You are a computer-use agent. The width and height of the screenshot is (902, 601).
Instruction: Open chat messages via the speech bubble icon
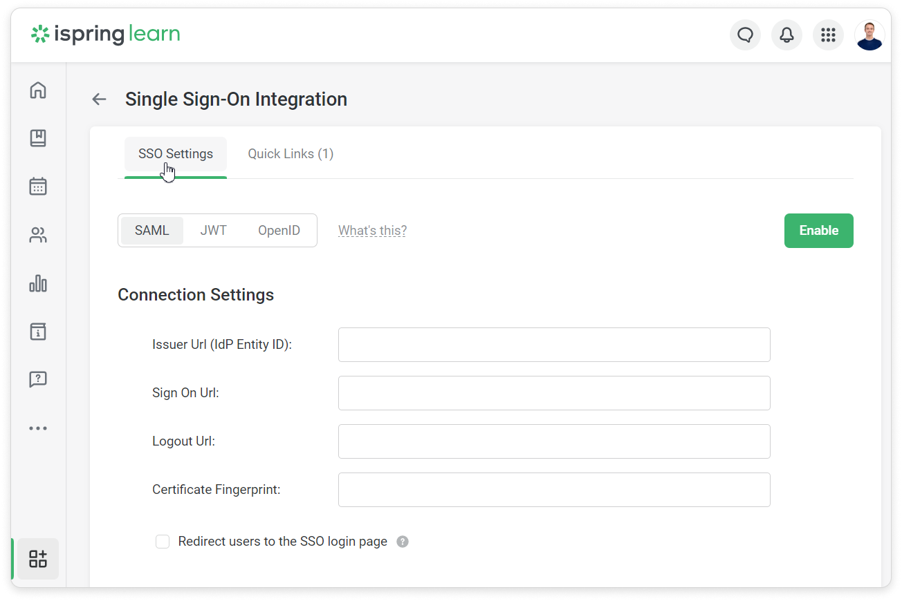click(x=745, y=35)
